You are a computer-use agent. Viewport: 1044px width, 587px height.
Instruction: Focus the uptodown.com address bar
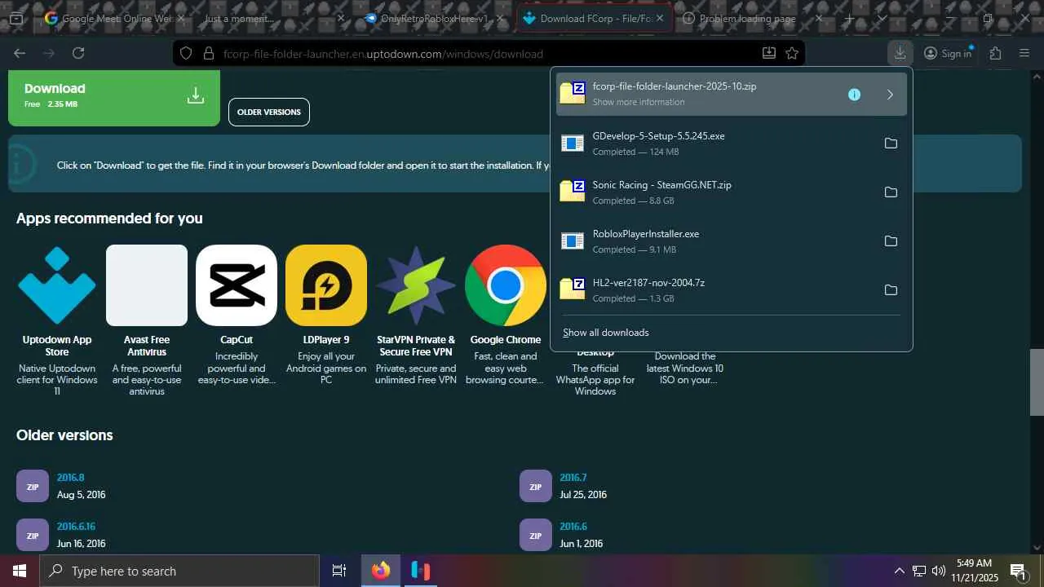pos(489,53)
